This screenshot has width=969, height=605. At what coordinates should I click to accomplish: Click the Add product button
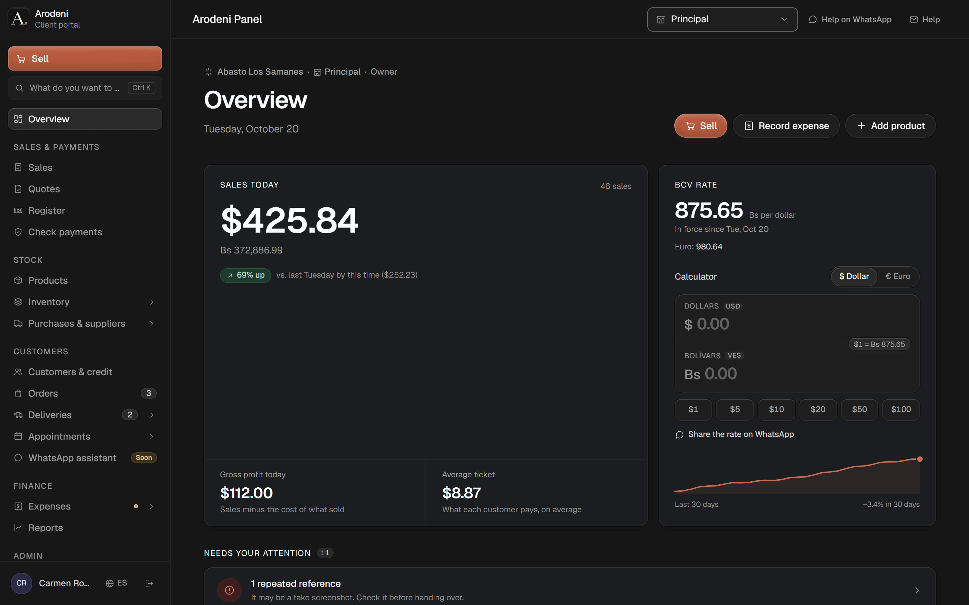(891, 126)
